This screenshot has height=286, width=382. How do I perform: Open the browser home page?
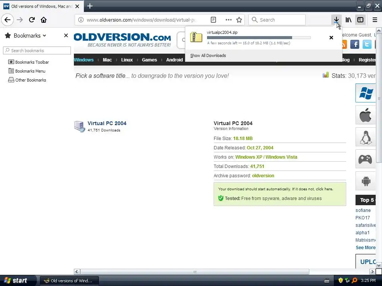click(x=44, y=20)
